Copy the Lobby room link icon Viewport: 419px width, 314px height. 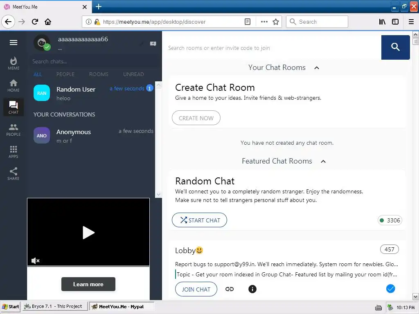[x=229, y=289]
